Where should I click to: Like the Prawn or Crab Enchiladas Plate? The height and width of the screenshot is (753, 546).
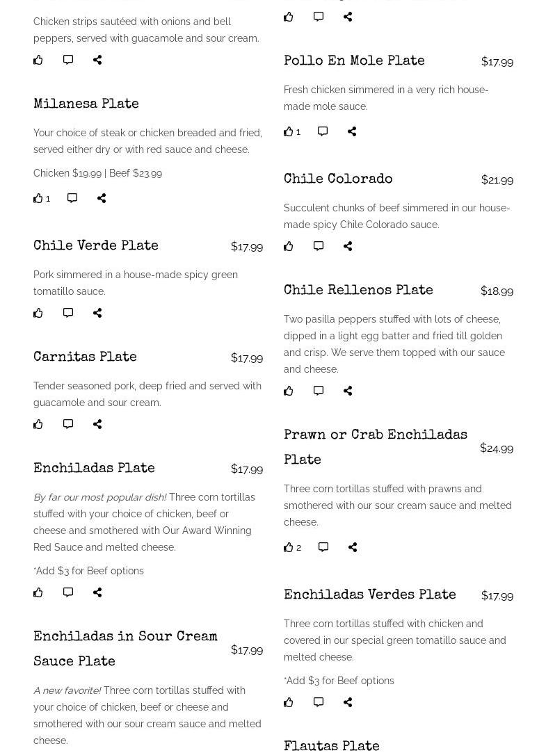289,547
